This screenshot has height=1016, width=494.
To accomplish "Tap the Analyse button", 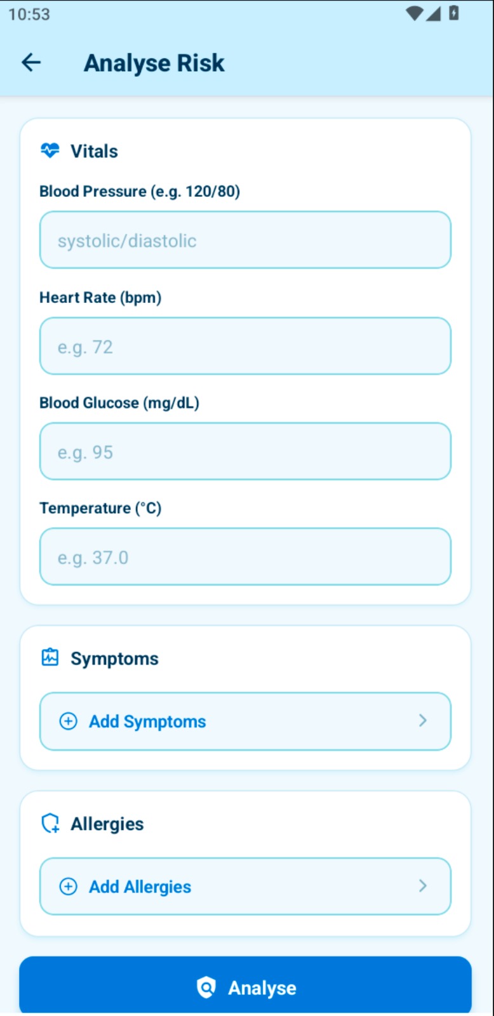I will tap(245, 986).
